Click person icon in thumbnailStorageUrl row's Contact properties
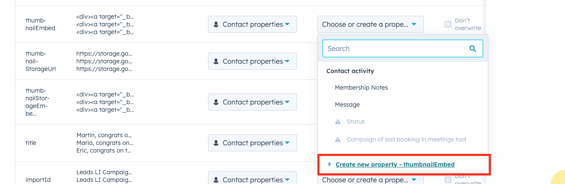The width and height of the screenshot is (565, 184). coord(216,61)
